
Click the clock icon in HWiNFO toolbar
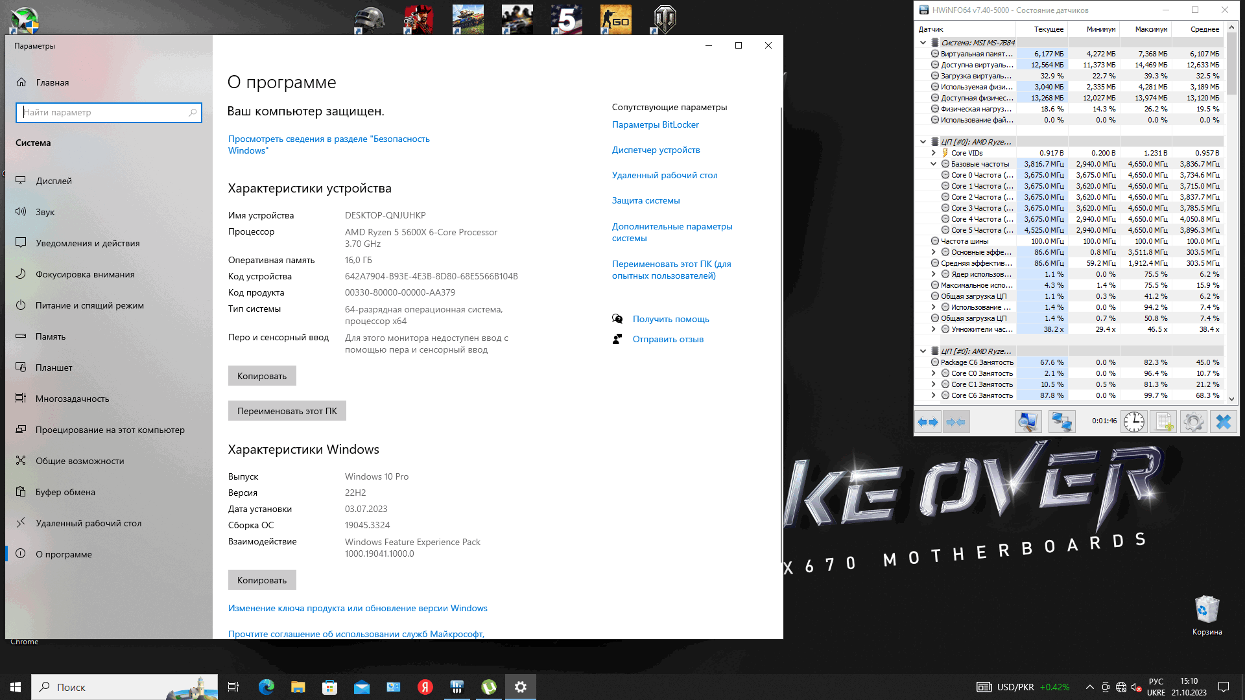point(1134,422)
